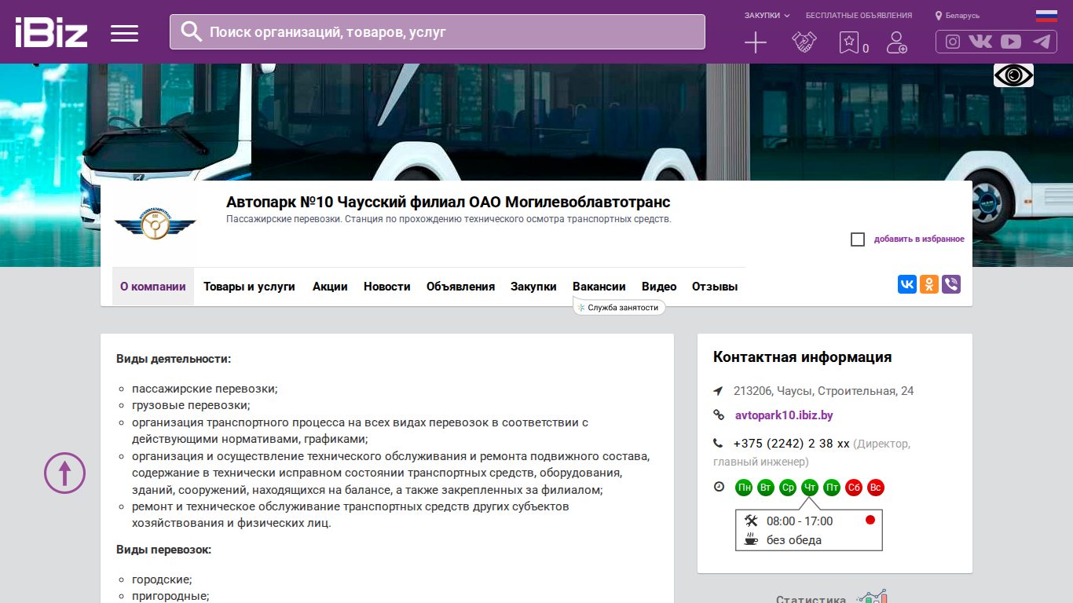This screenshot has height=603, width=1073.
Task: Reveal phone number +375 (2242) 2 38 xx
Action: tap(792, 444)
